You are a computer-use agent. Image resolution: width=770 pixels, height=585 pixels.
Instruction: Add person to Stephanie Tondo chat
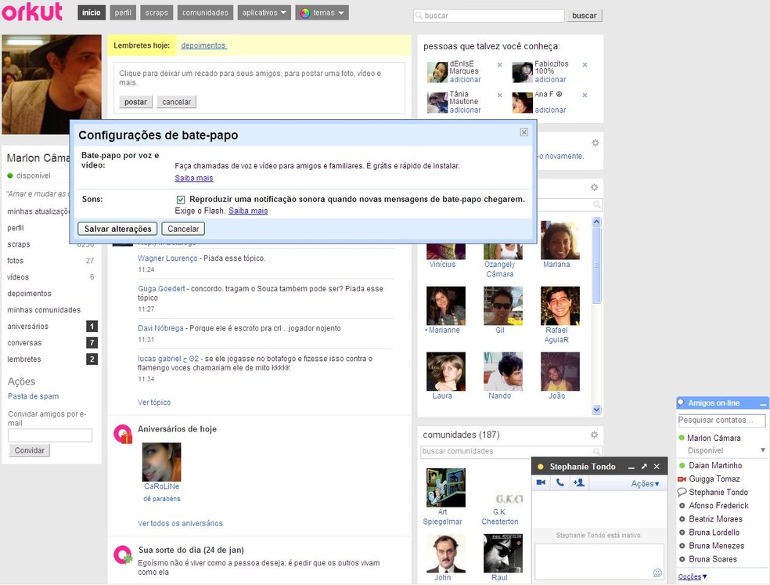click(x=579, y=482)
